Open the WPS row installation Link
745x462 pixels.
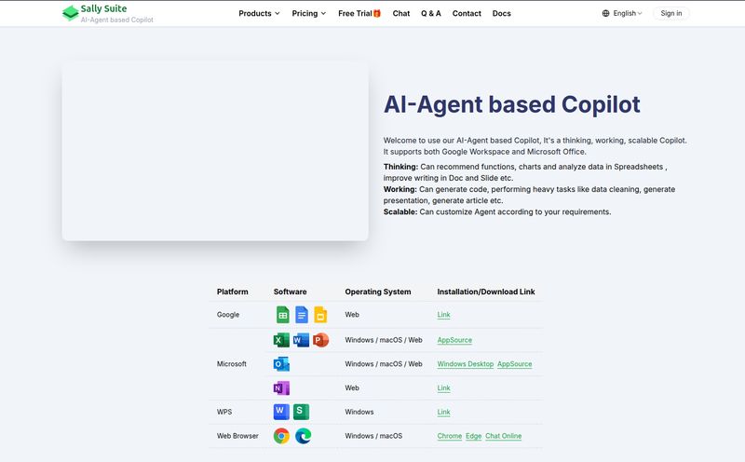443,412
